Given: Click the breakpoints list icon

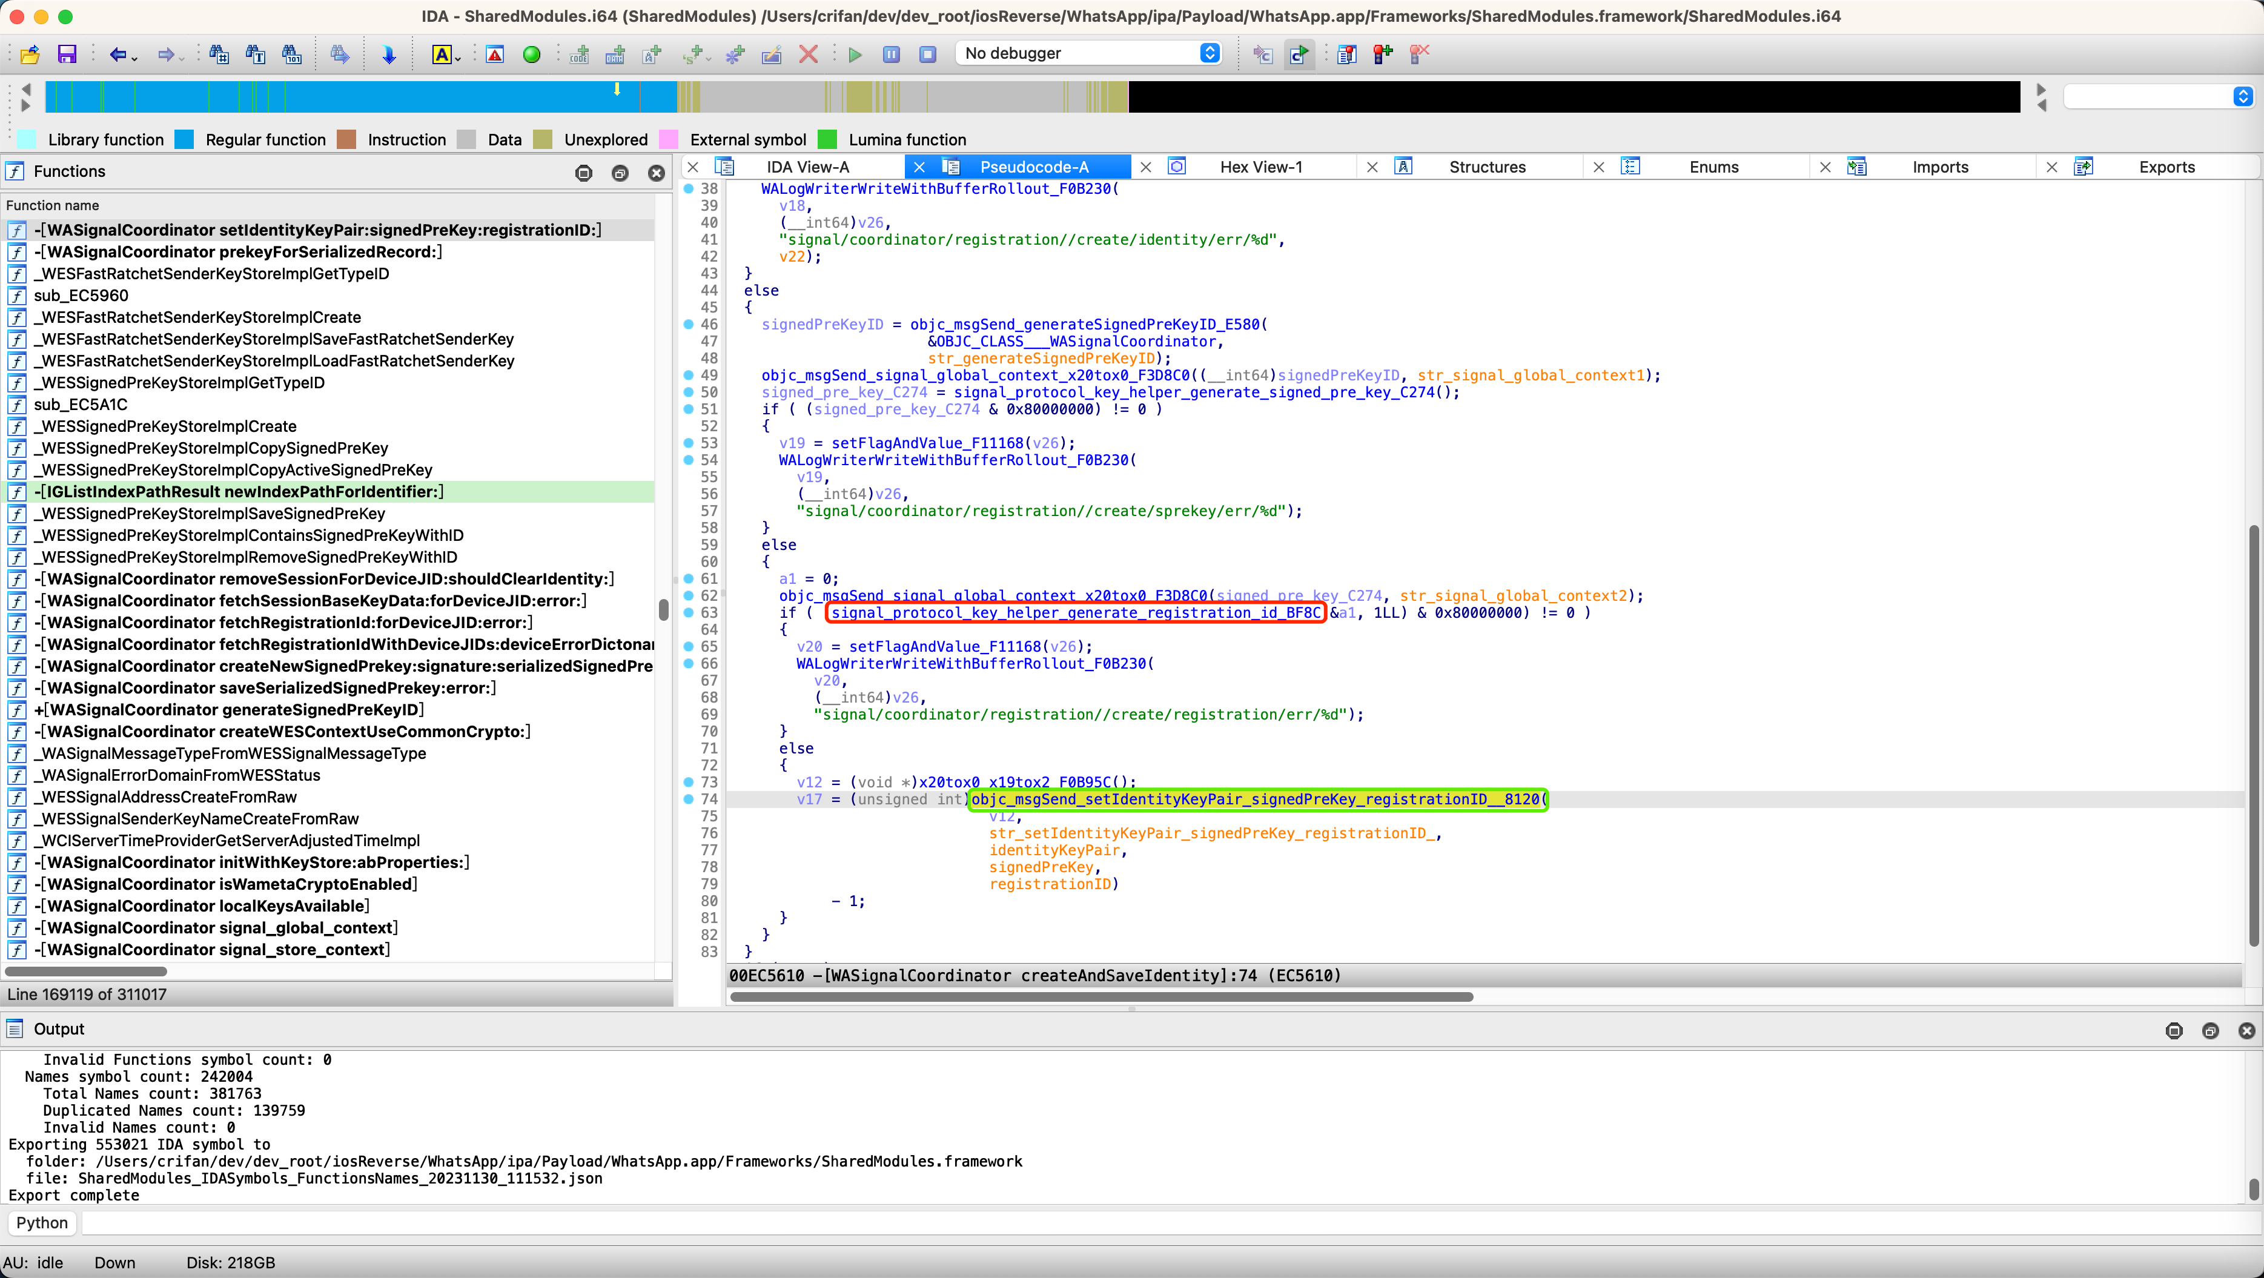Looking at the screenshot, I should pos(1346,55).
